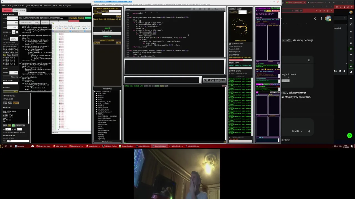The width and height of the screenshot is (355, 199).
Task: Open the Search menu in Notepad++
Action: [61, 26]
